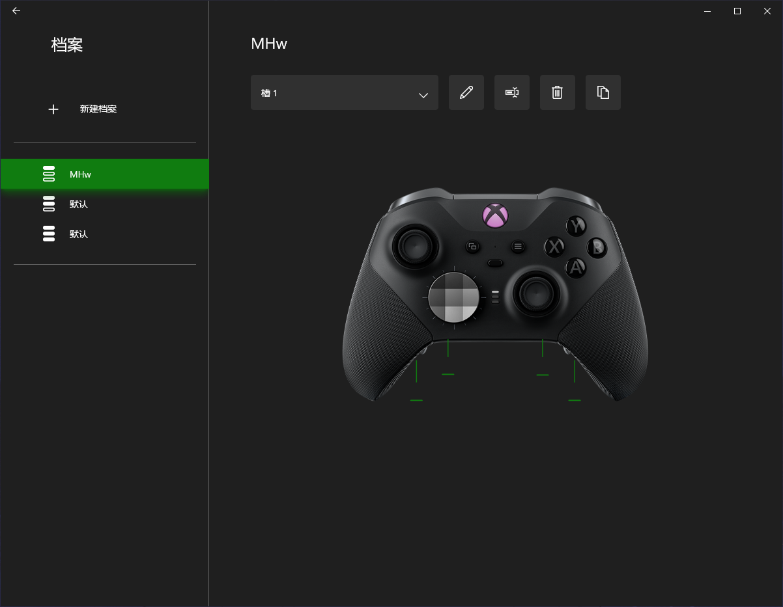The image size is (783, 607).
Task: Click the pink Xbox button on the controller
Action: pos(495,215)
